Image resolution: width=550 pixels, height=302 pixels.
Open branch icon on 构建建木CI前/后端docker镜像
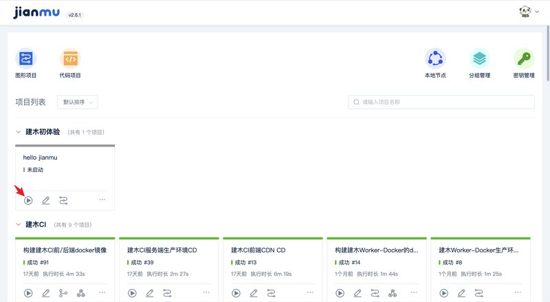(63, 293)
